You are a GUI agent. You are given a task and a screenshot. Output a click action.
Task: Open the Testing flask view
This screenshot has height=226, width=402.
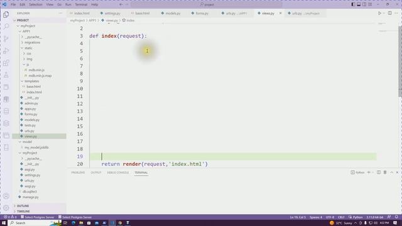click(6, 75)
